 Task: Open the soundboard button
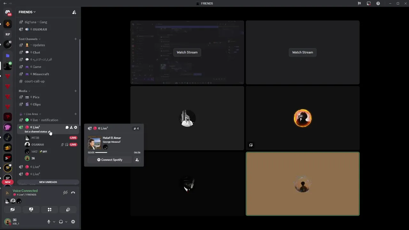coord(68,210)
